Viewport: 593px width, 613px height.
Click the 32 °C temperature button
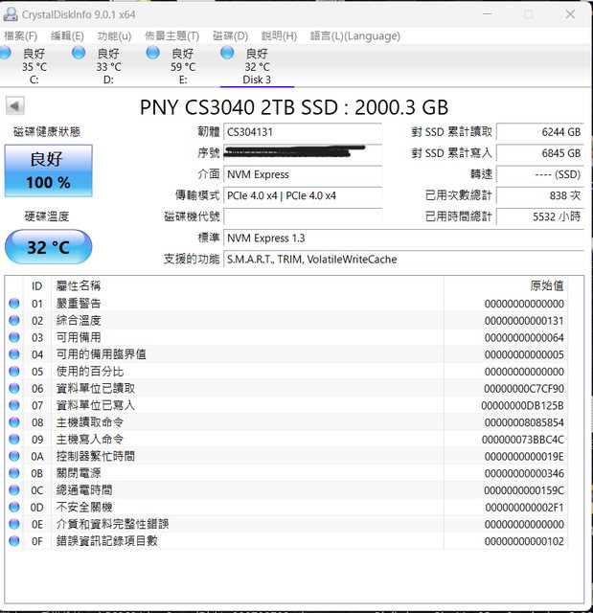point(48,247)
